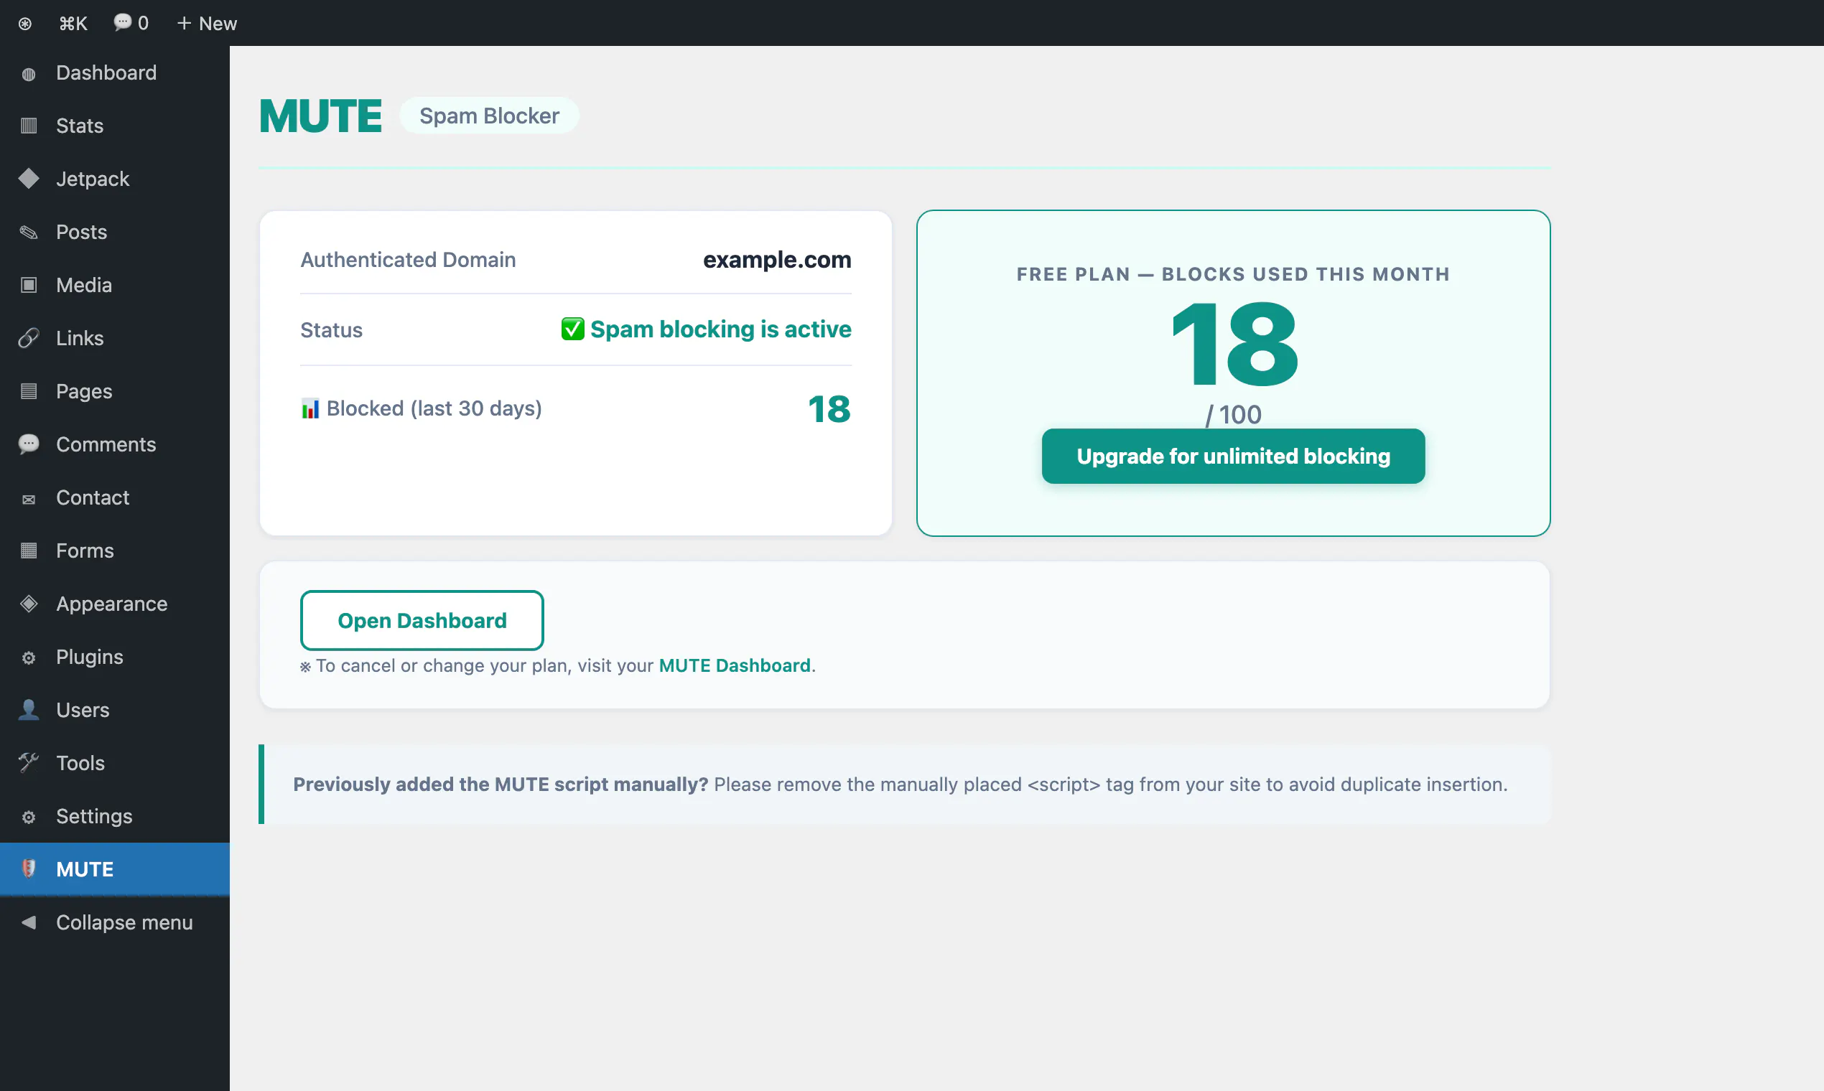
Task: Open the comments bubble showing 0
Action: pyautogui.click(x=131, y=23)
